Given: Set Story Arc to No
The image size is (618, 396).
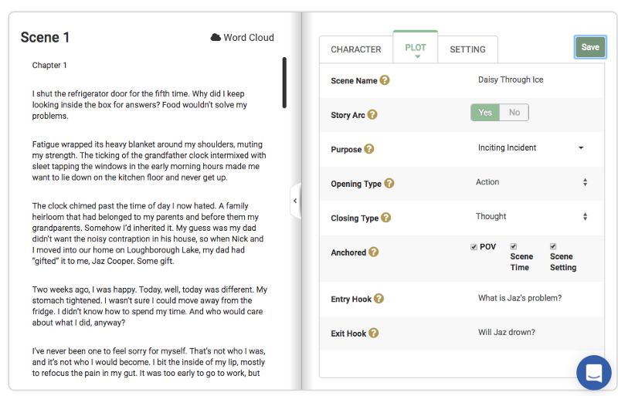Looking at the screenshot, I should (514, 113).
